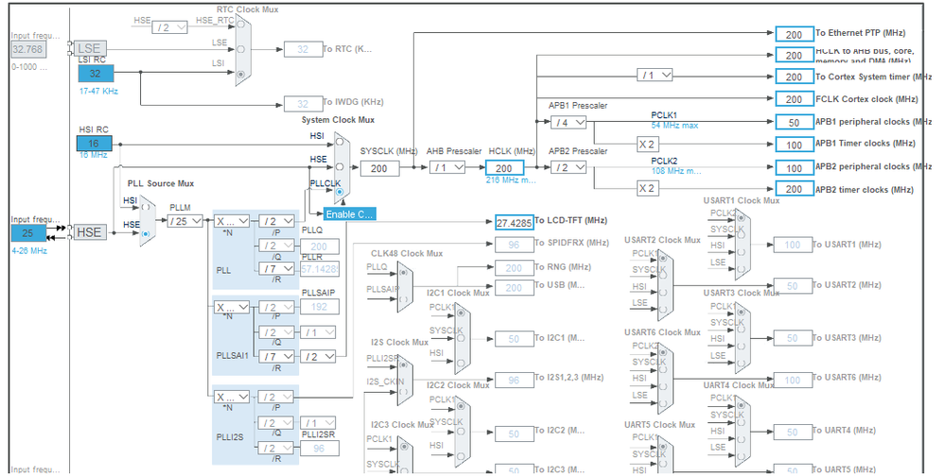Click the LSE input frequency field 32.768
945x476 pixels.
point(27,49)
